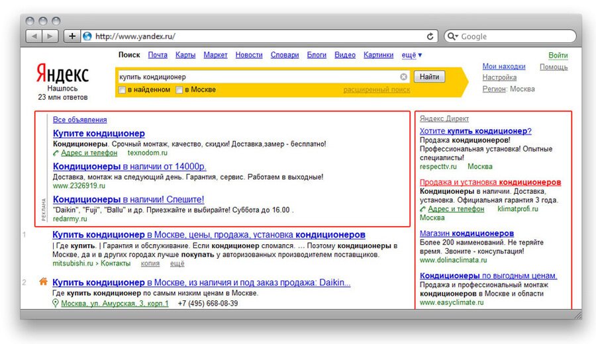
Task: Click the globe site icon in address bar
Action: tap(87, 36)
